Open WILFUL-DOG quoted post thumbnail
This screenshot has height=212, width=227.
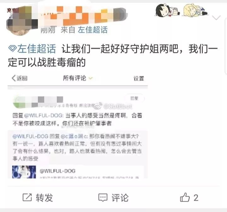pyautogui.click(x=24, y=172)
